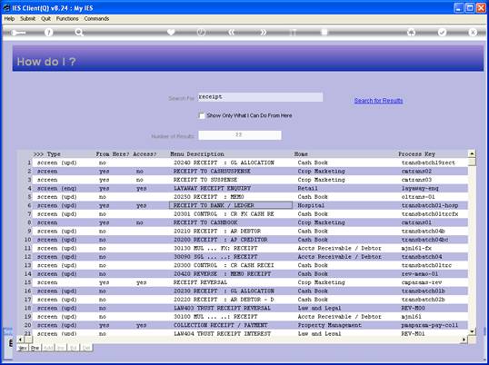Click the results list scroll down arrow
489x365 pixels.
click(x=472, y=331)
